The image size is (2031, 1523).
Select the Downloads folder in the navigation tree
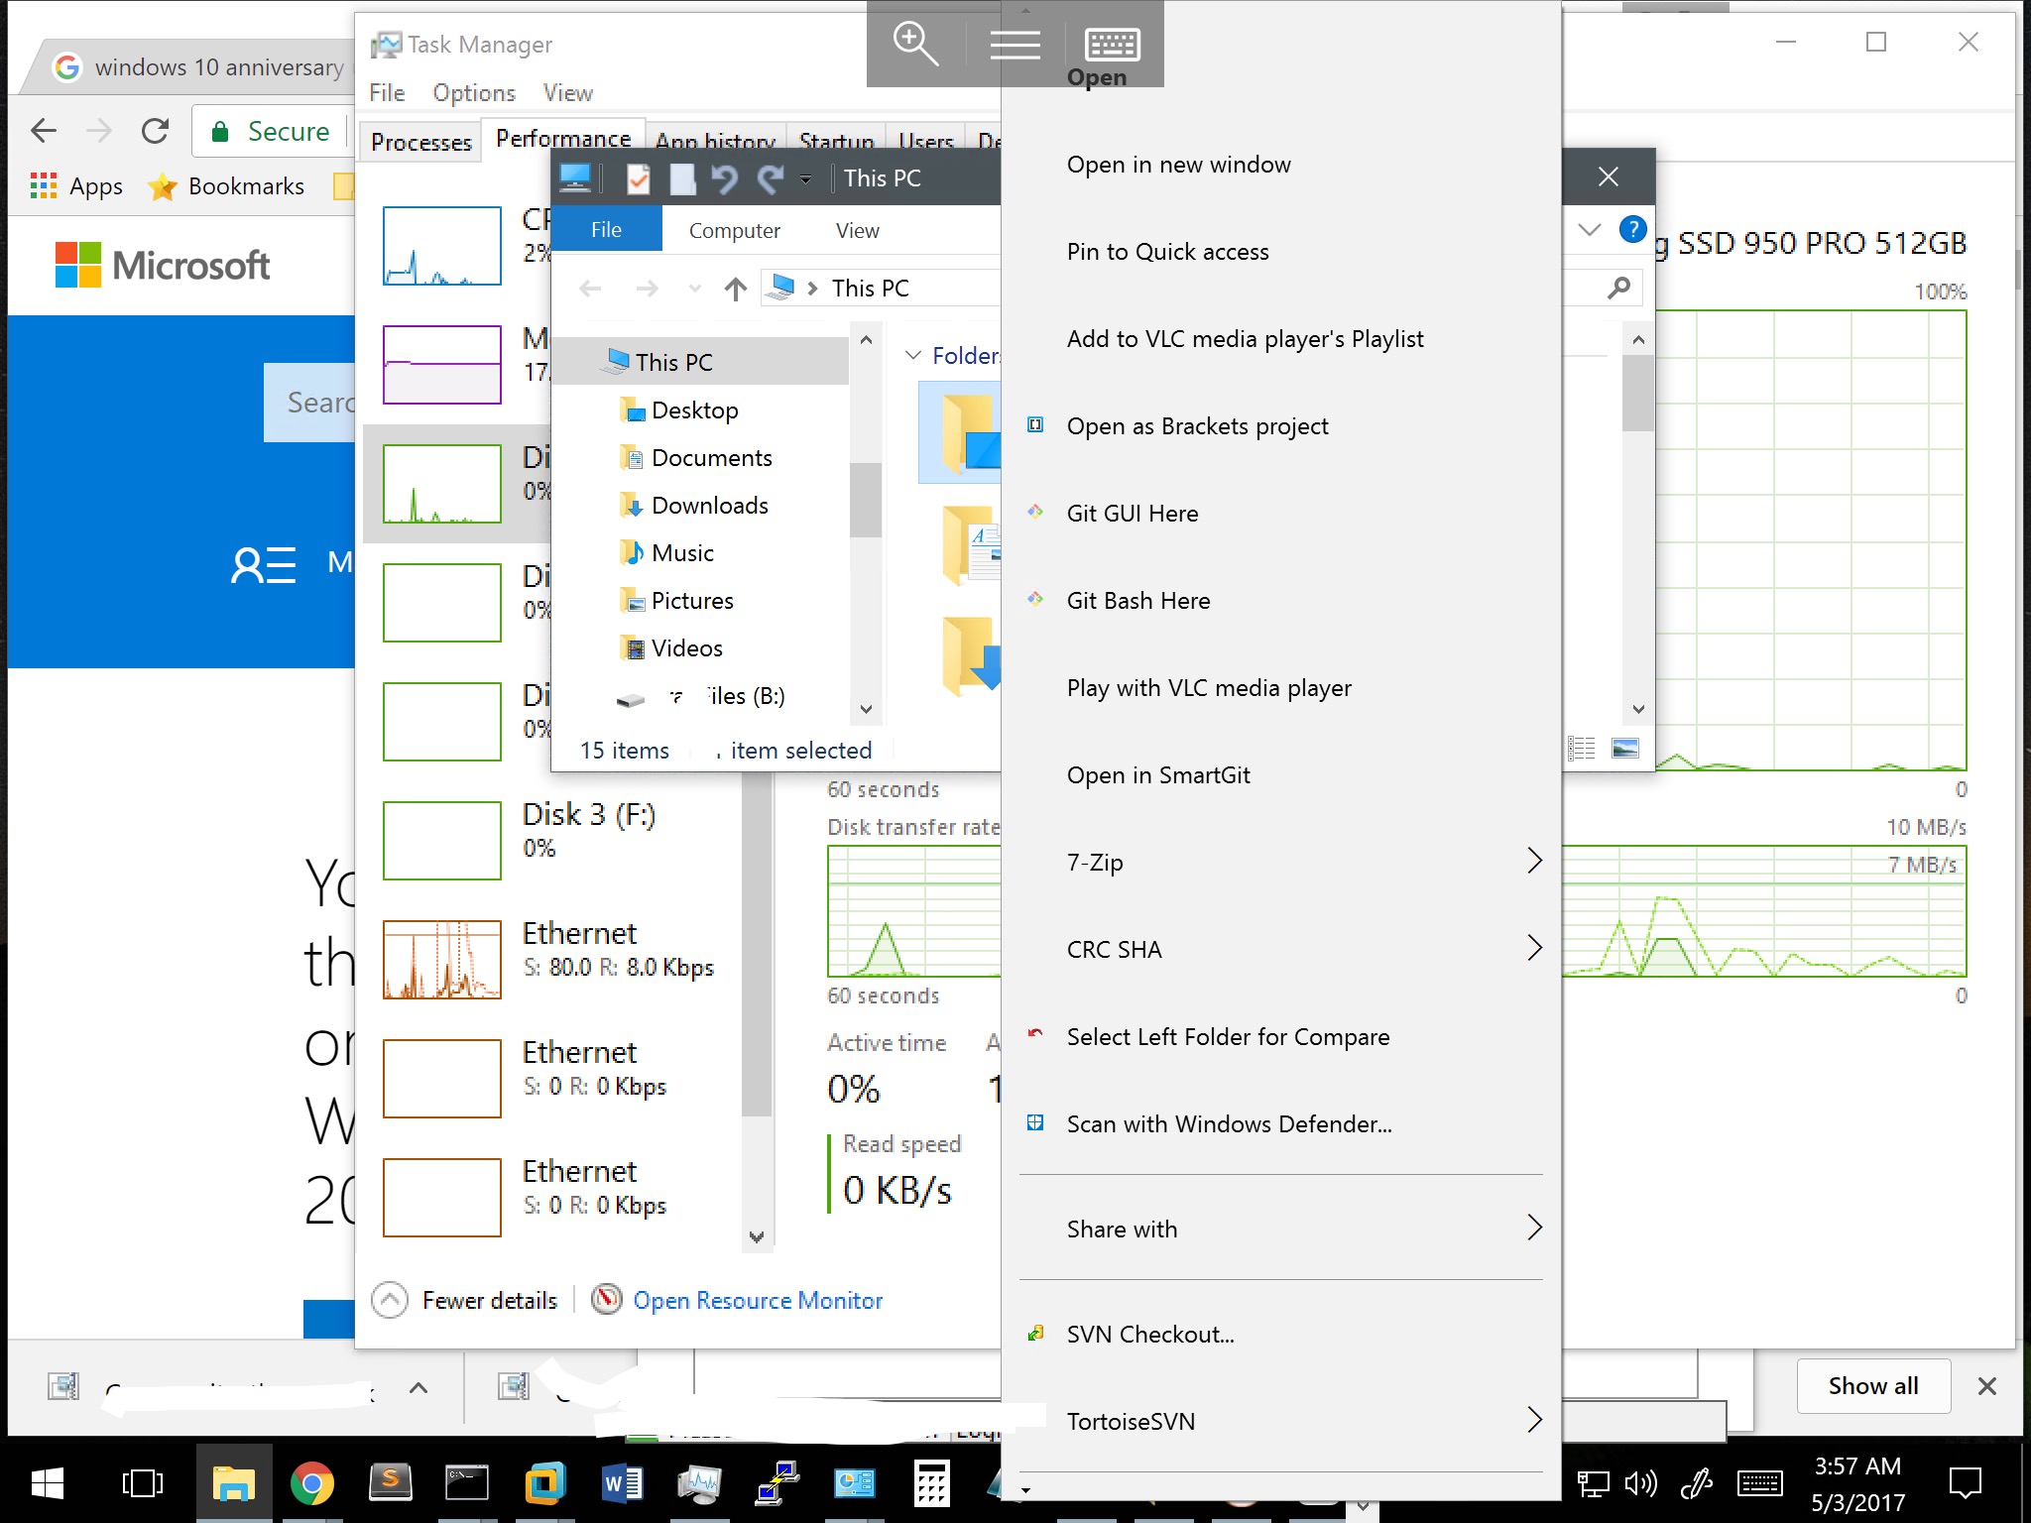point(709,506)
